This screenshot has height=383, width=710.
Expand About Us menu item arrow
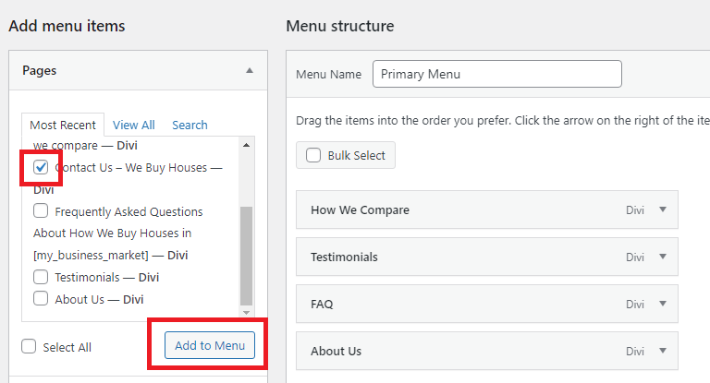click(663, 351)
